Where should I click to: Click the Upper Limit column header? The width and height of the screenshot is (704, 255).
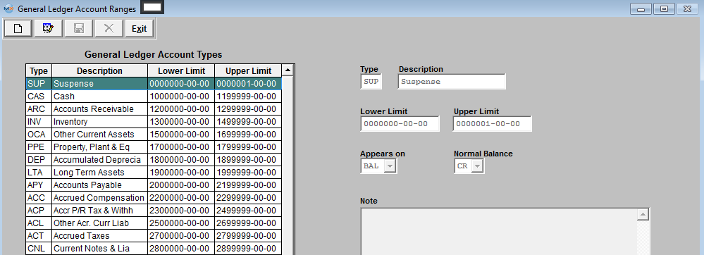tap(248, 71)
